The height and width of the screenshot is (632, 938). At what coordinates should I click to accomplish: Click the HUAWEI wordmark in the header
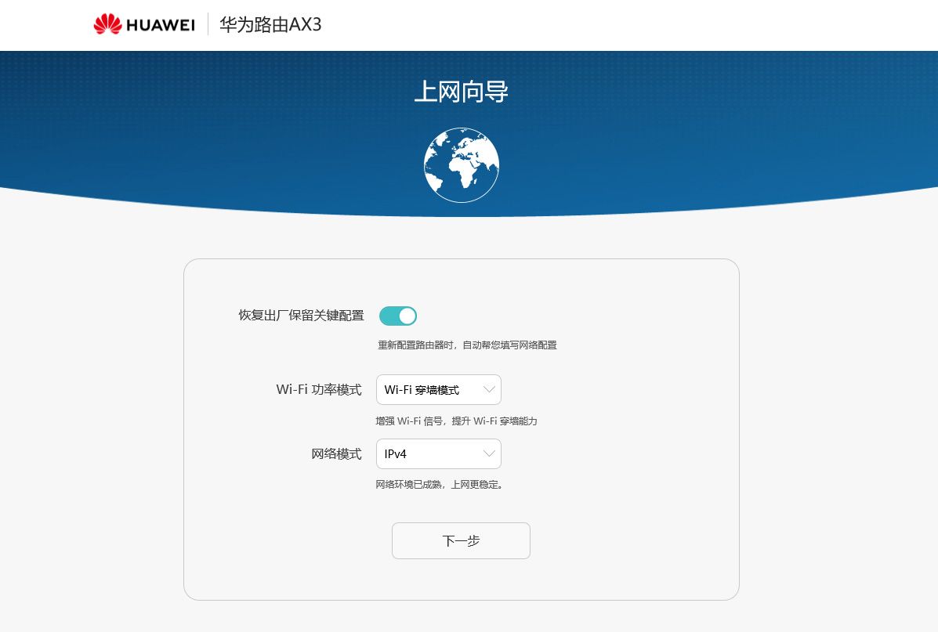click(x=160, y=25)
